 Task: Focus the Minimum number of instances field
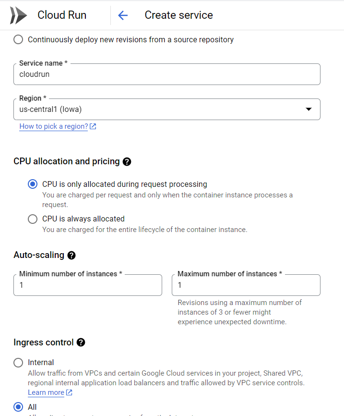(x=87, y=285)
